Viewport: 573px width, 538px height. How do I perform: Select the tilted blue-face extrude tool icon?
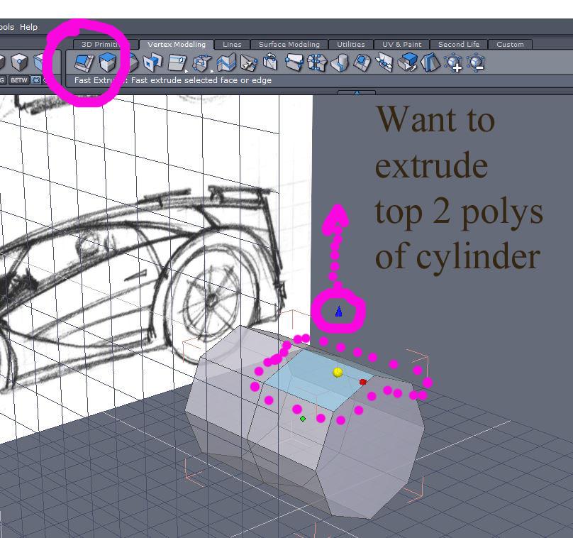click(x=84, y=62)
